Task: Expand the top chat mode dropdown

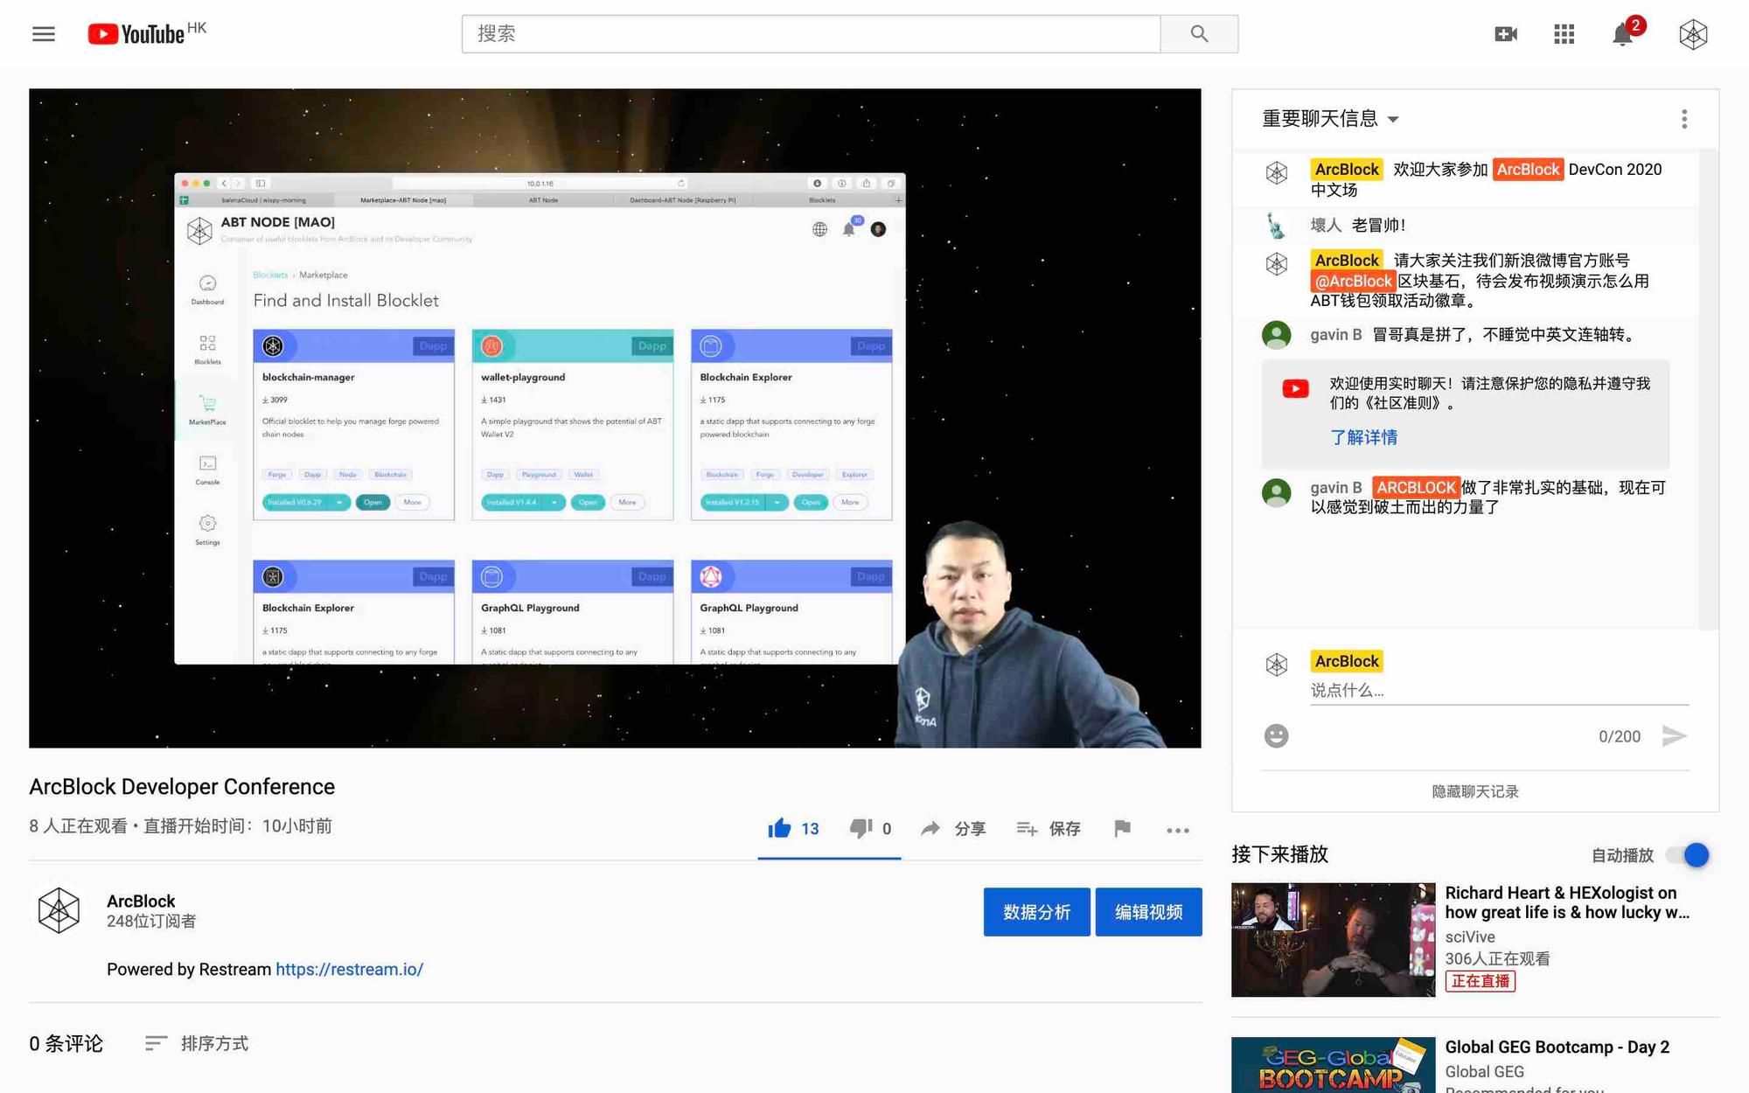Action: pyautogui.click(x=1330, y=119)
